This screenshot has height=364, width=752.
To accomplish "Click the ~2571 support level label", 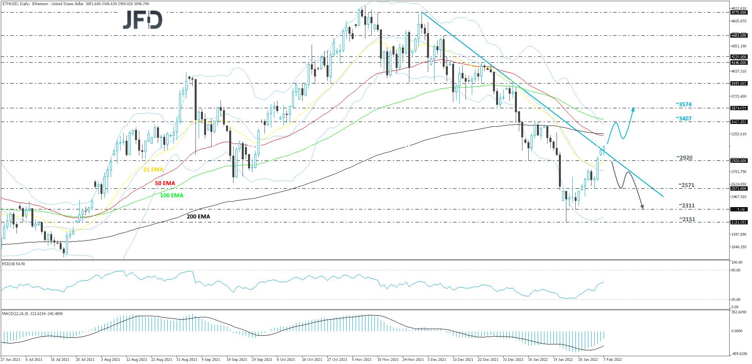I will (x=686, y=185).
